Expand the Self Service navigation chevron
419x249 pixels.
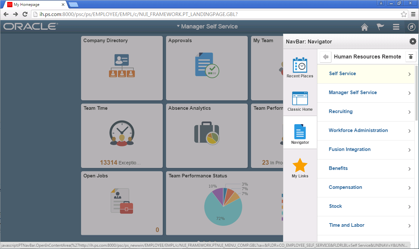point(409,74)
